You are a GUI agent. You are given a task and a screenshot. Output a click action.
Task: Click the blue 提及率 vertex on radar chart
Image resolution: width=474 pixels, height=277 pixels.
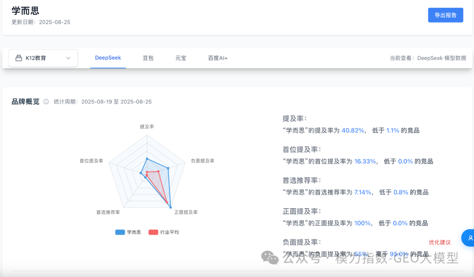pyautogui.click(x=147, y=158)
